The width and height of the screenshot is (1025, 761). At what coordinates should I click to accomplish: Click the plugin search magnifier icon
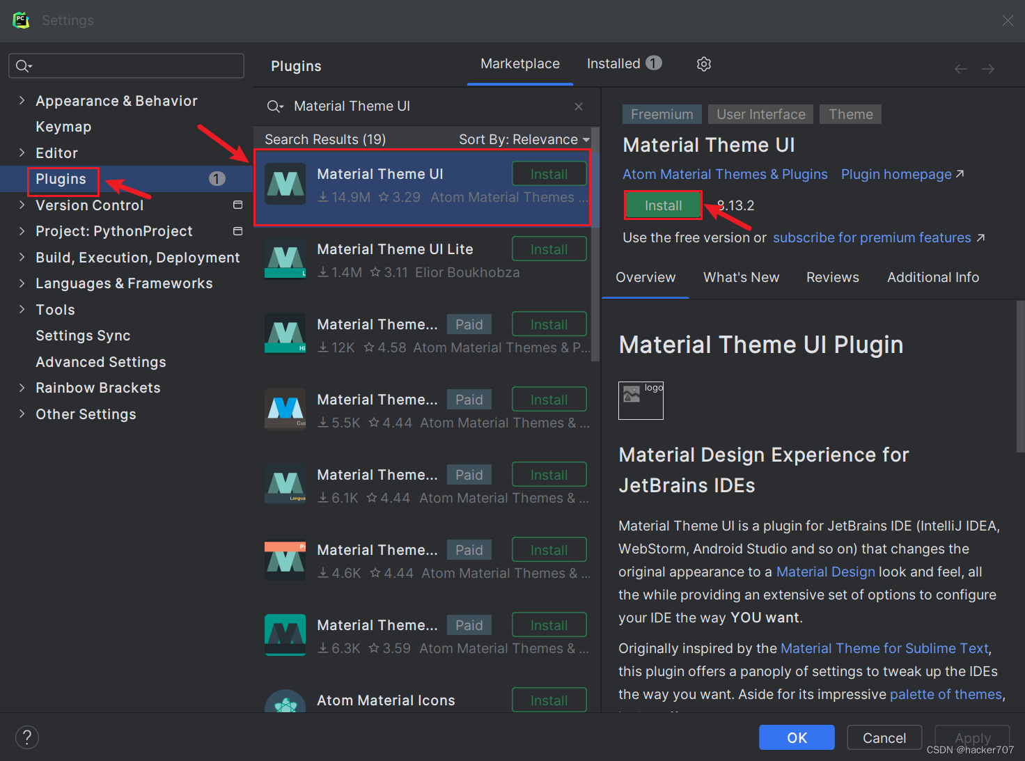pos(275,107)
